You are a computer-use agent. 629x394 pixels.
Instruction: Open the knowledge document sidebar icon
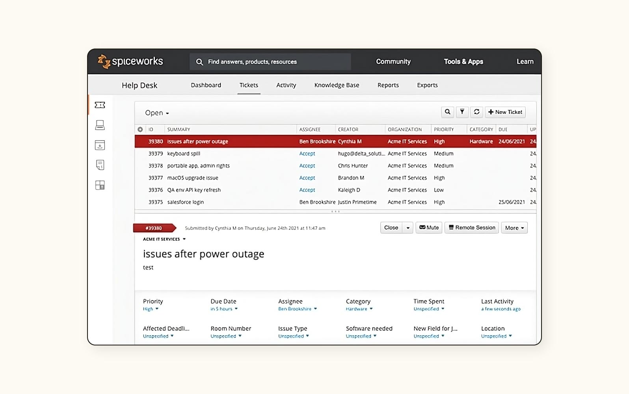pos(100,165)
